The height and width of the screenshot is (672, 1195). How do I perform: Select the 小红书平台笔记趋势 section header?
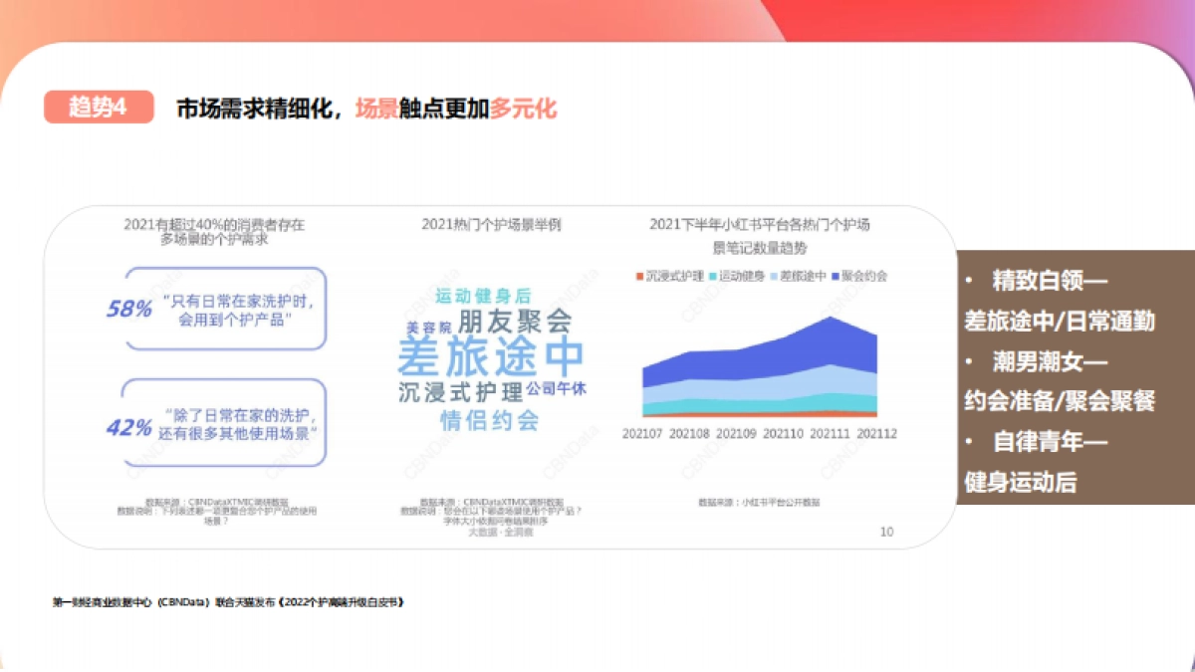point(760,233)
